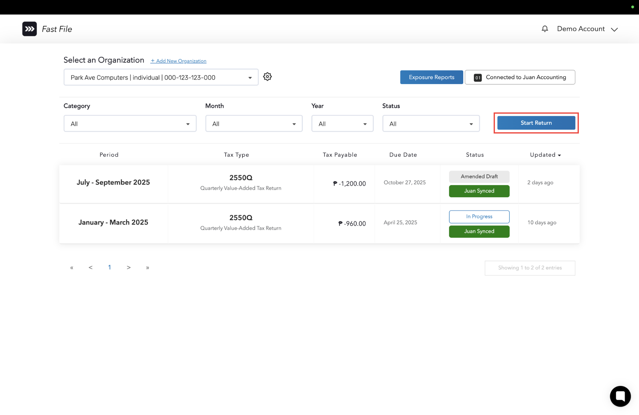
Task: Open the Month filter dropdown
Action: pos(253,124)
